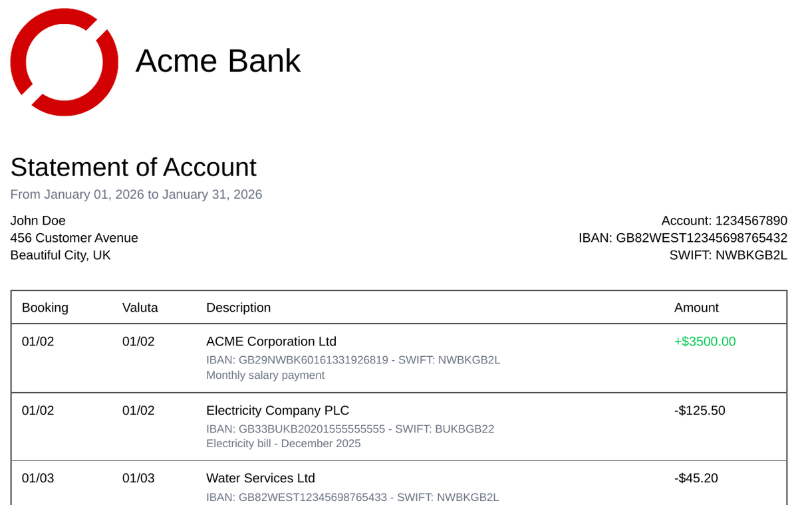Click the Monthly salary payment note

pyautogui.click(x=265, y=375)
